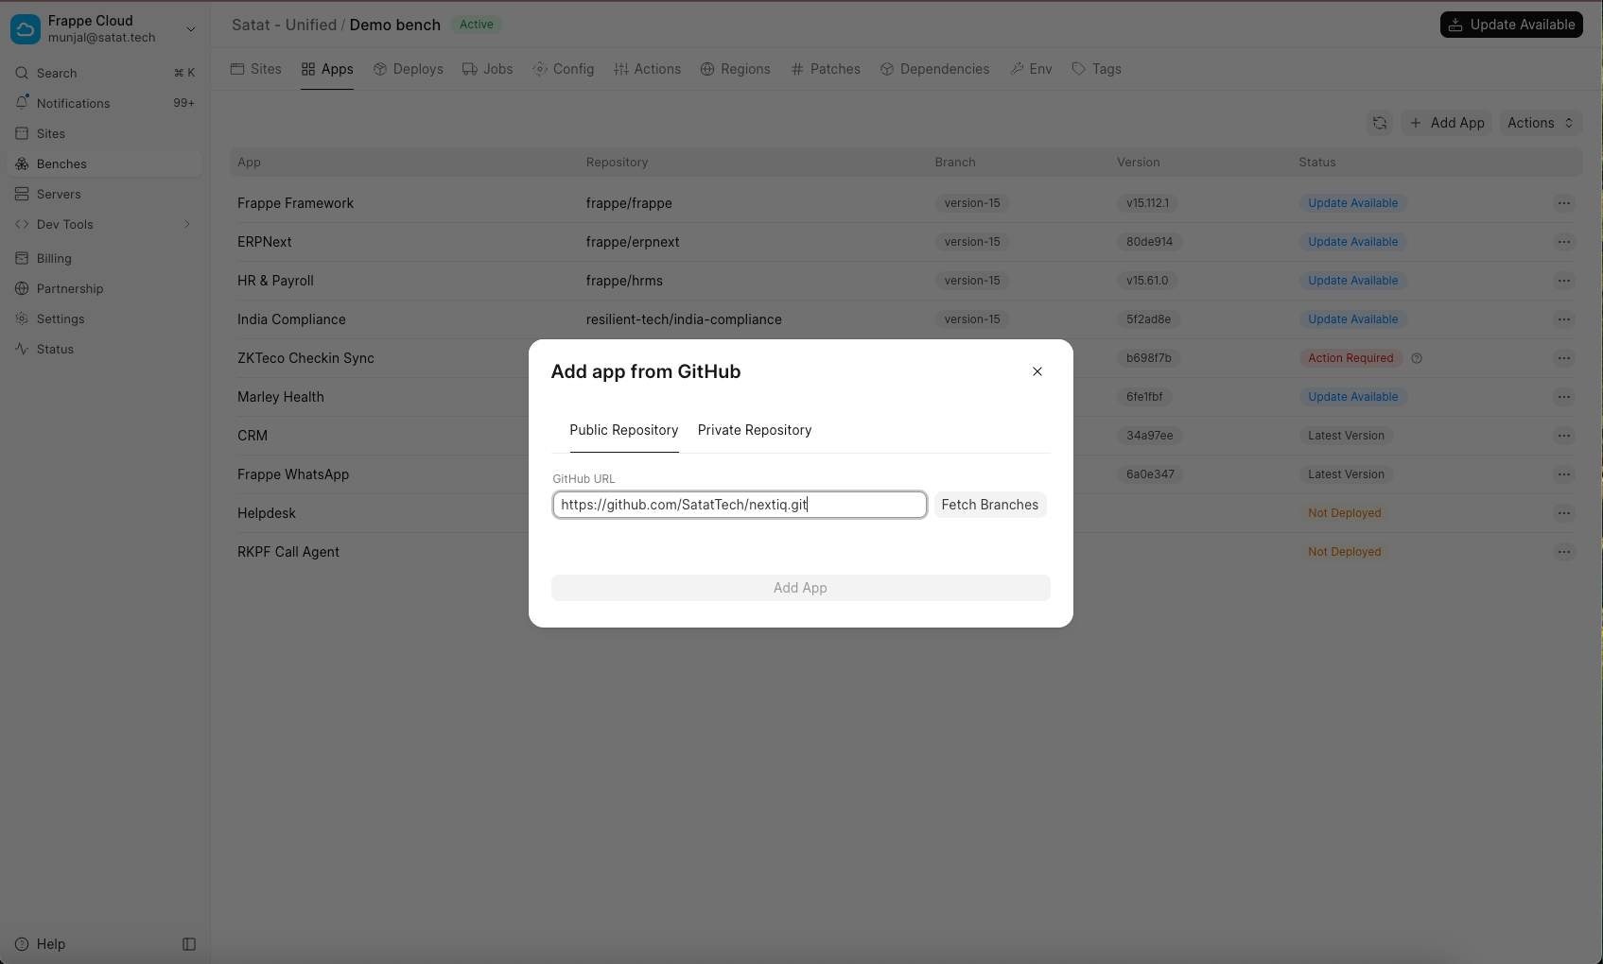Click the Active status badge
Image resolution: width=1603 pixels, height=964 pixels.
click(x=477, y=25)
